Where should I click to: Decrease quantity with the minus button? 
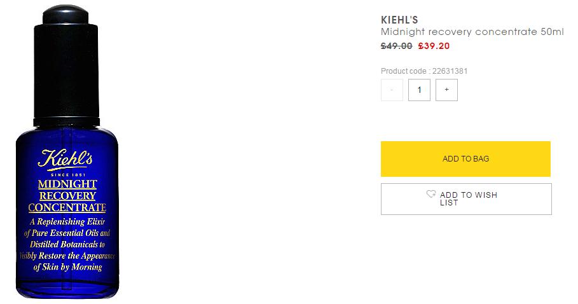tap(392, 90)
